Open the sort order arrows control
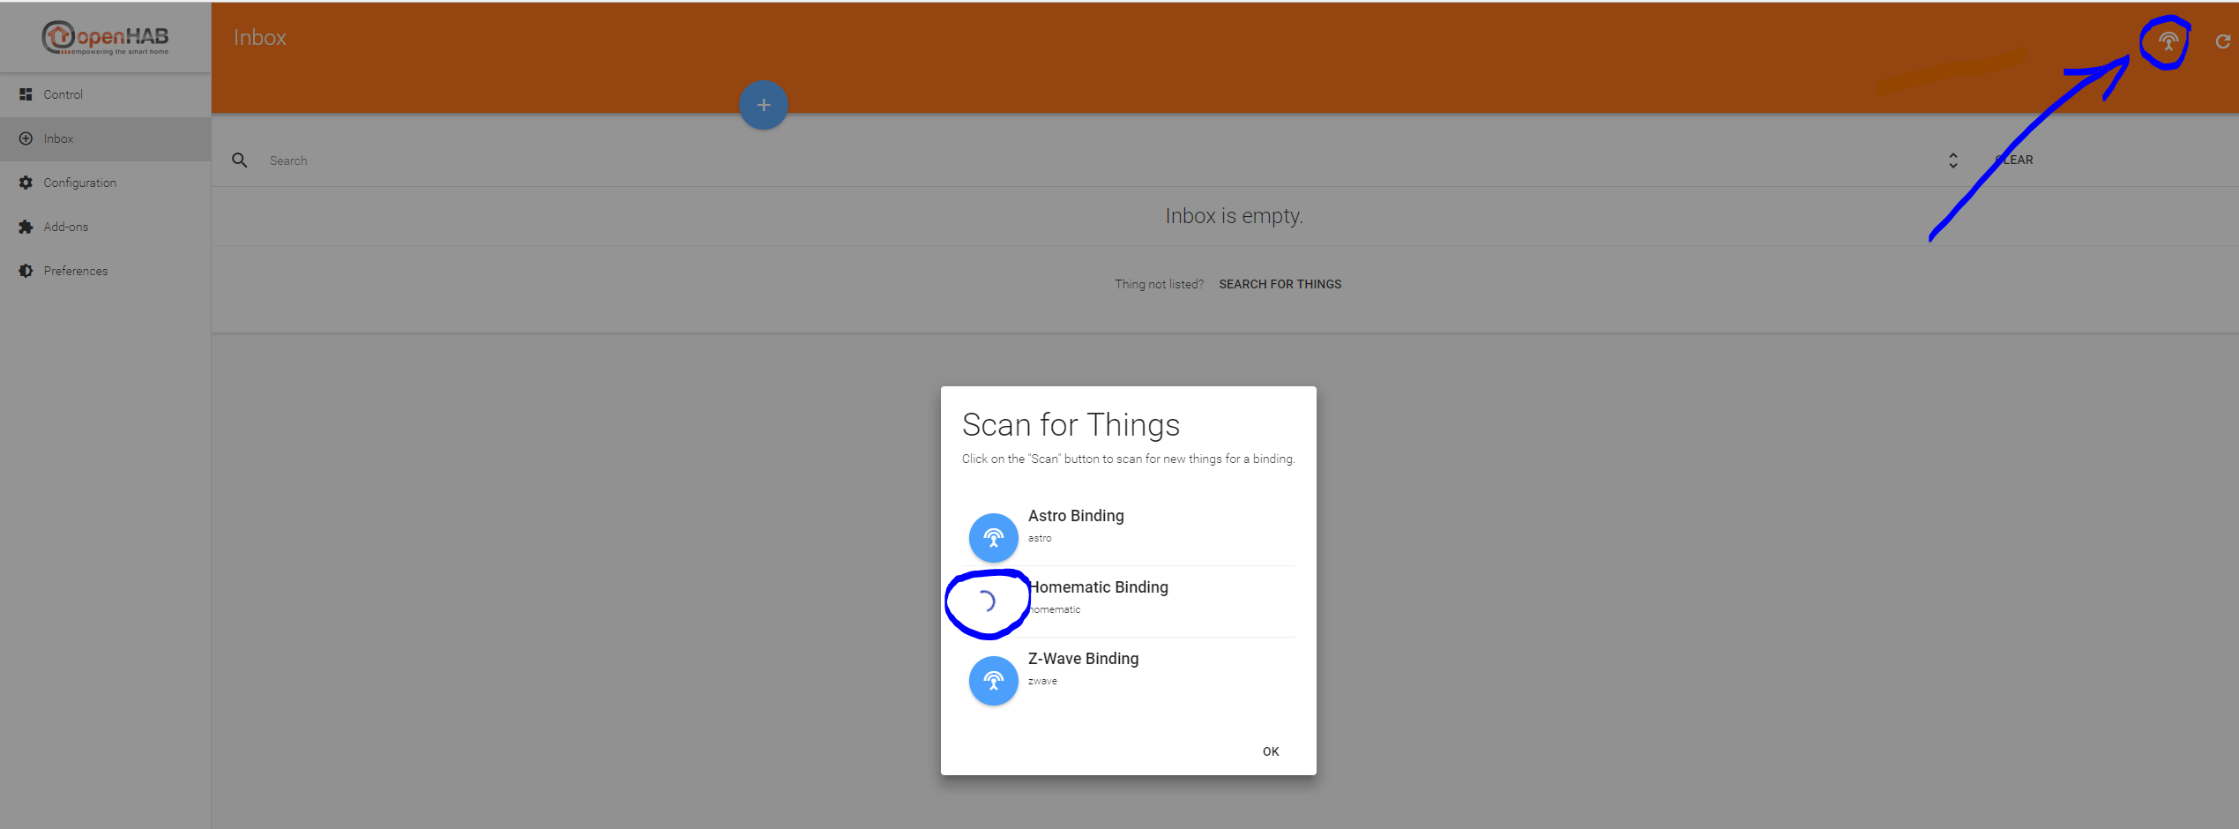 (1952, 161)
